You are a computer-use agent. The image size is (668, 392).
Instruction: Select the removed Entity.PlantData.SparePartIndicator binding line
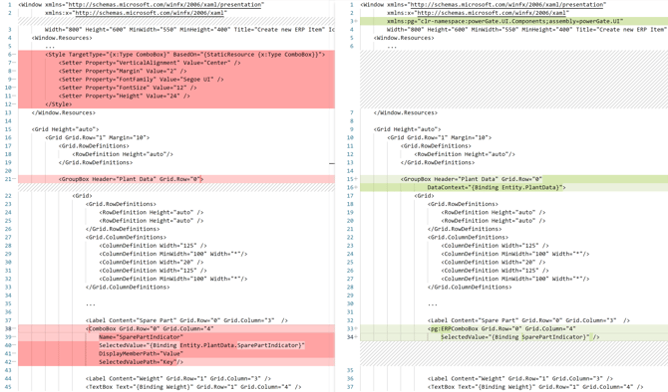pyautogui.click(x=176, y=345)
